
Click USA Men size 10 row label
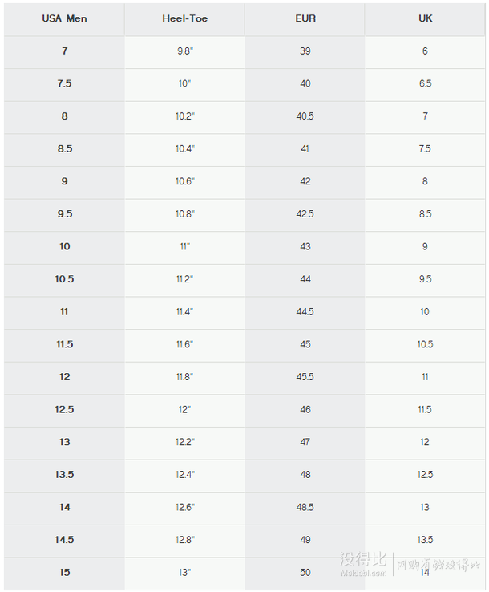[x=64, y=247]
